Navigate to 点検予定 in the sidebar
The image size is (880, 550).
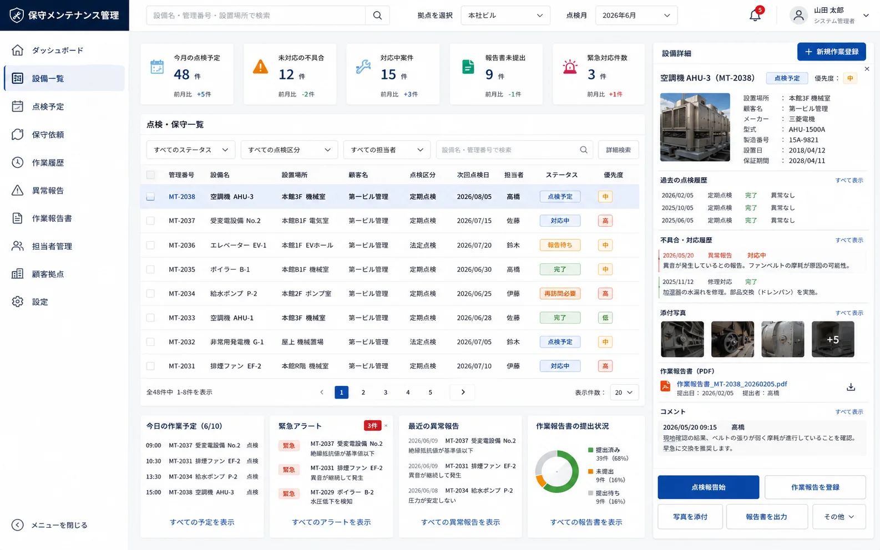tap(64, 106)
